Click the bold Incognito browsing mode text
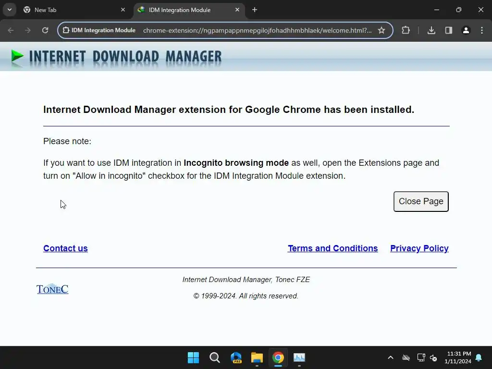This screenshot has height=369, width=492. click(236, 163)
